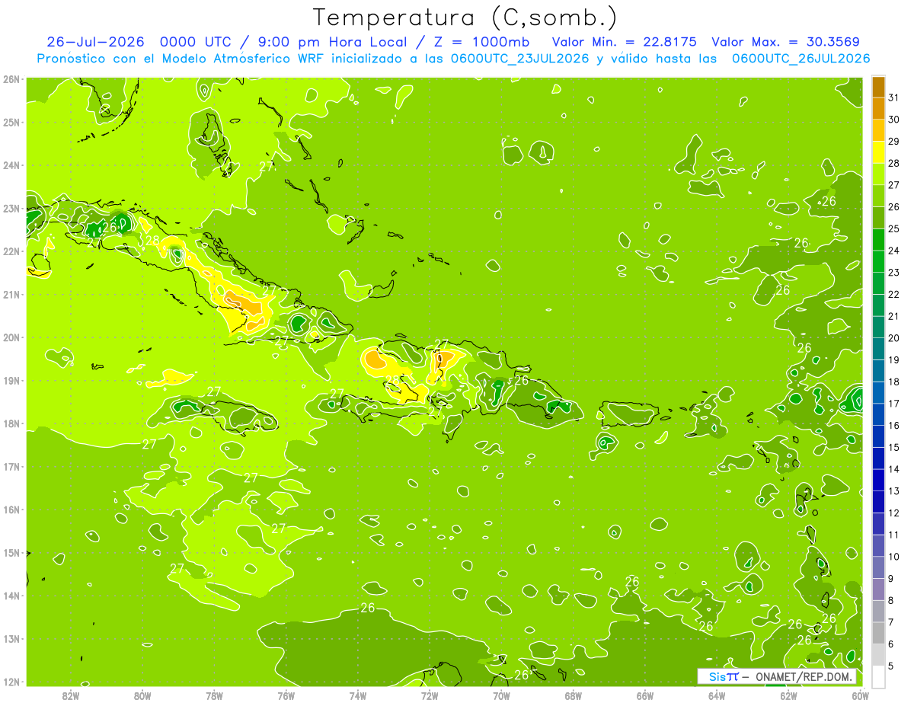The width and height of the screenshot is (914, 706).
Task: Click '0600UTC_26JUL2026' valid-until time text
Action: pyautogui.click(x=801, y=59)
